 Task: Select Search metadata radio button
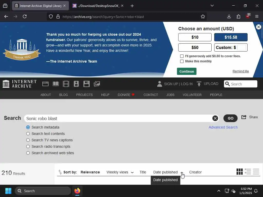tap(28, 127)
